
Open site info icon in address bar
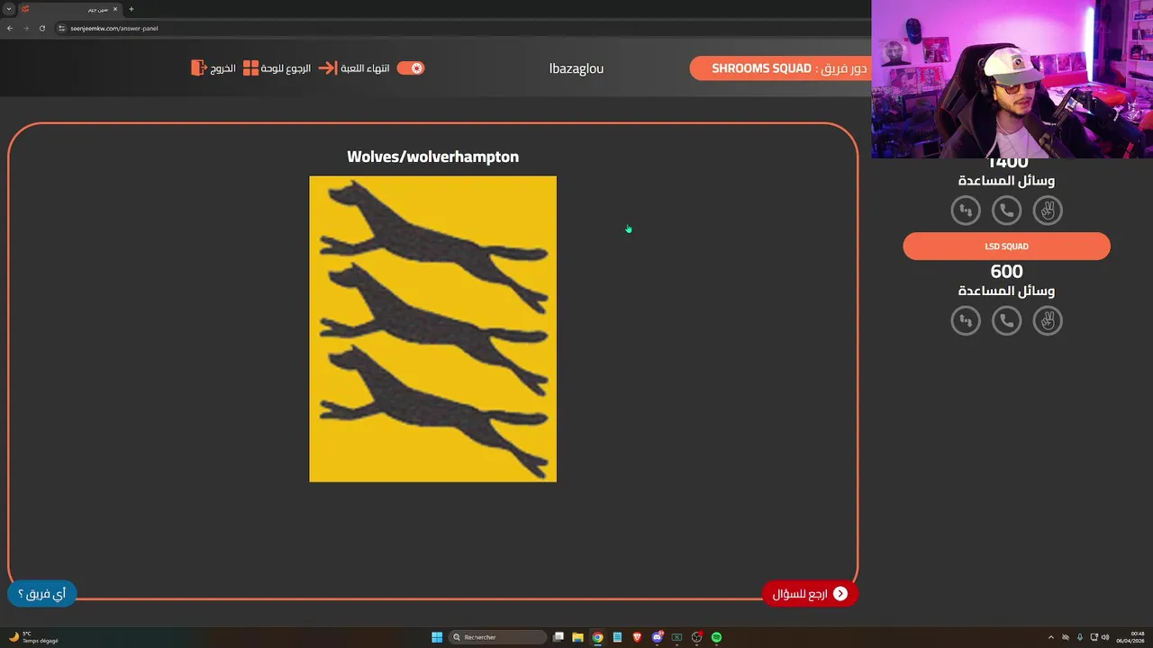[x=62, y=28]
